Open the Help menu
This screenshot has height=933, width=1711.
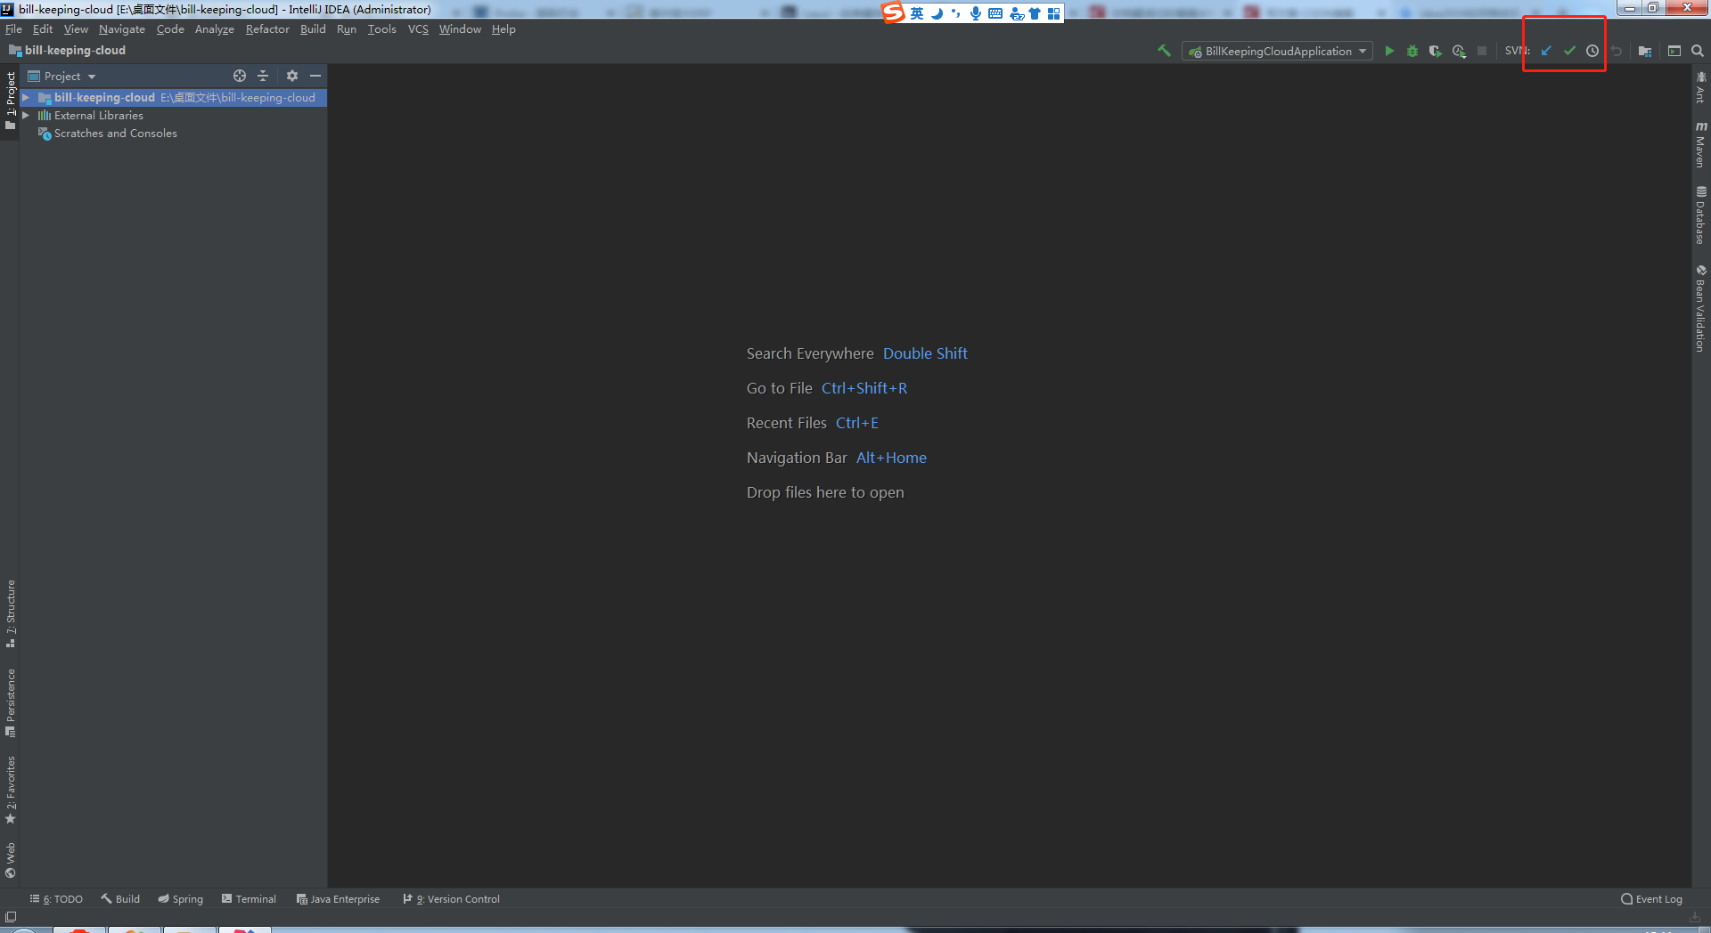point(503,29)
